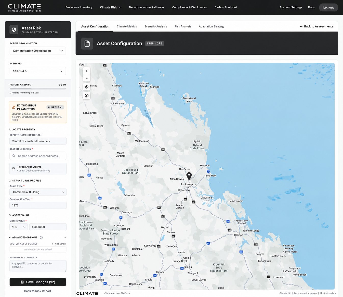Click Add Detail under Custom Asset Details
Viewport: 343px width, 297px height.
[x=59, y=244]
